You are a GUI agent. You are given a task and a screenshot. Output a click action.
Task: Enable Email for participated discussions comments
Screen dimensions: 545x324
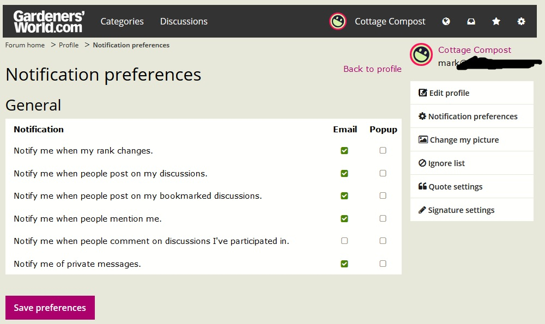point(344,241)
